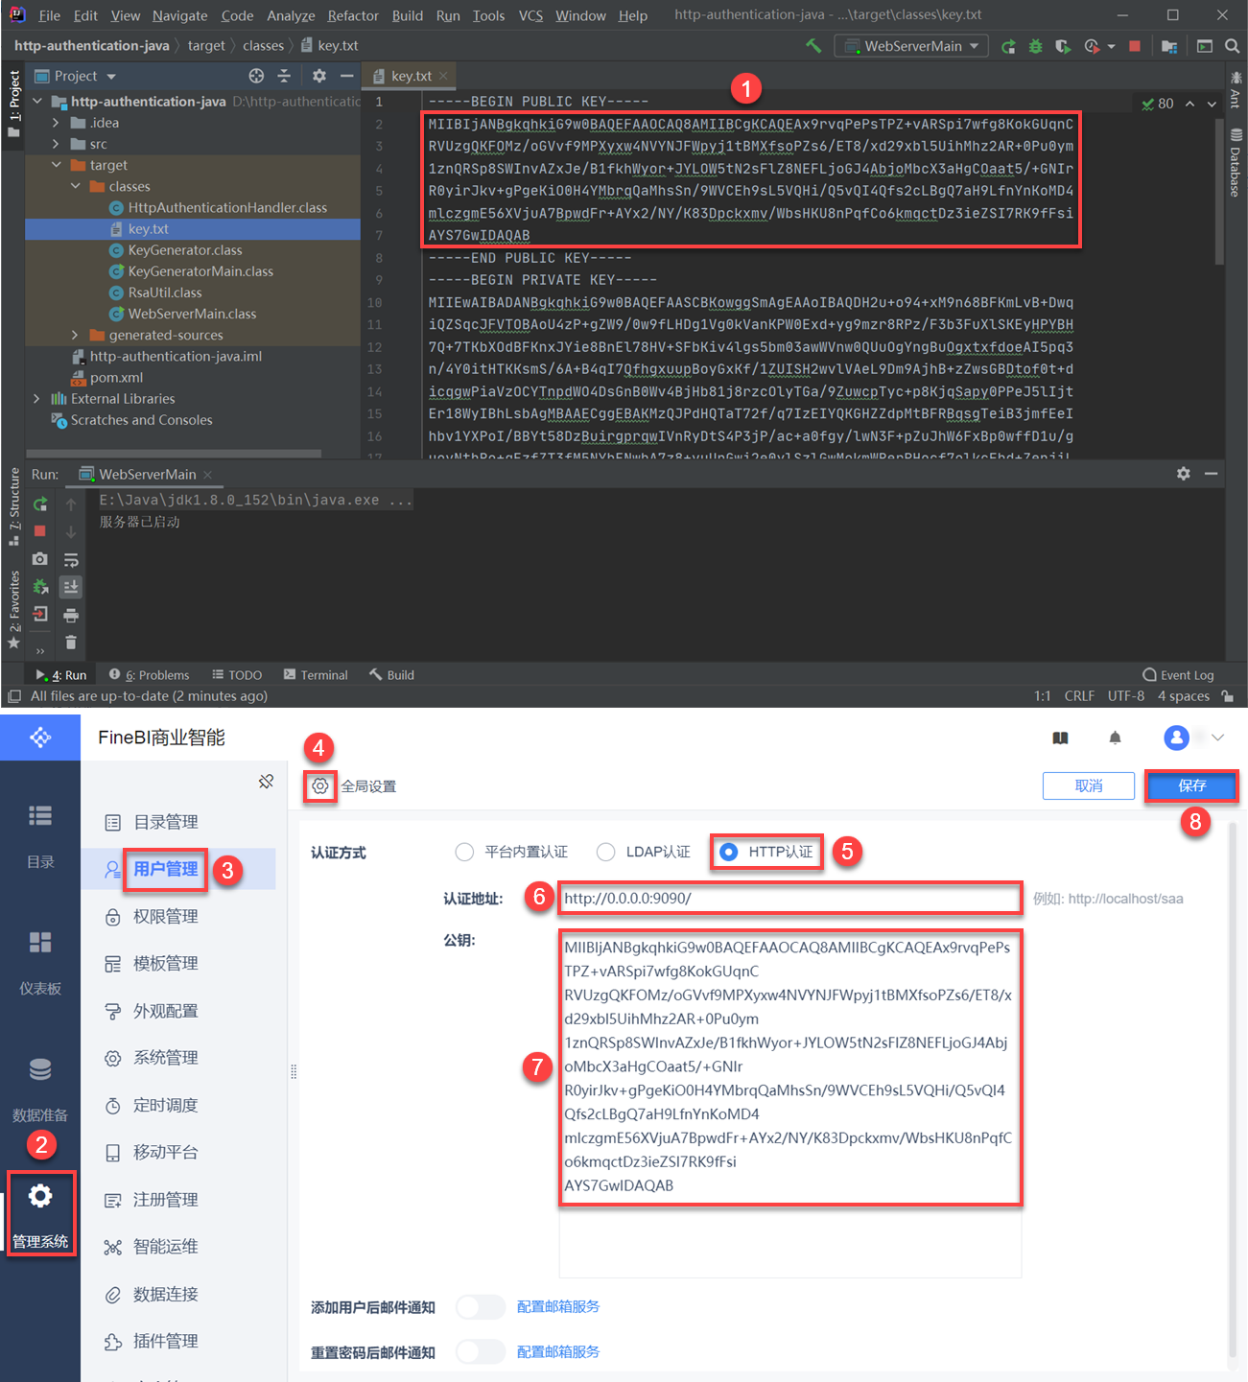This screenshot has width=1248, height=1382.
Task: Open WebServerMain run configuration dropdown
Action: [x=911, y=46]
